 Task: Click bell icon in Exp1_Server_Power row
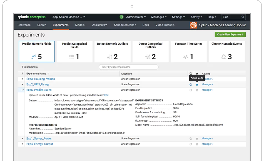point(197,139)
